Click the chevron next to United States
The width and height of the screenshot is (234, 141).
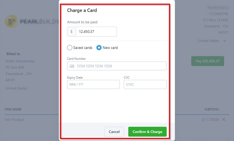225,41
